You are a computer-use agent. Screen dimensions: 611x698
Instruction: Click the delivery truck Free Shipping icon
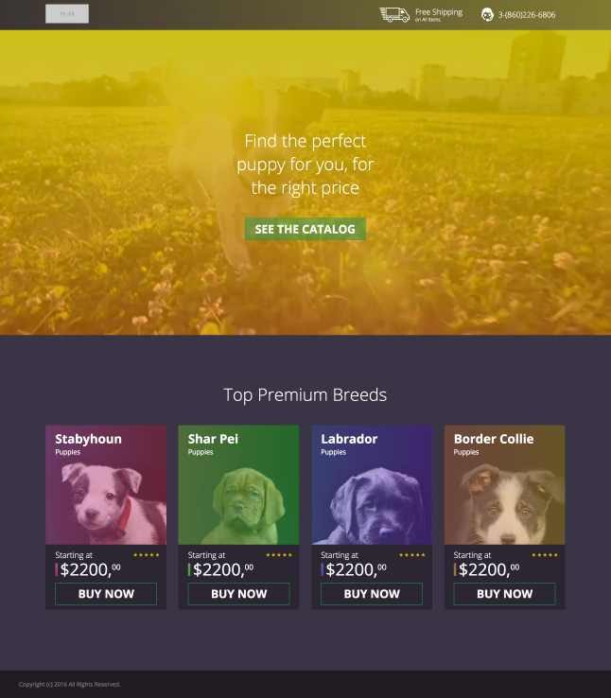point(394,15)
